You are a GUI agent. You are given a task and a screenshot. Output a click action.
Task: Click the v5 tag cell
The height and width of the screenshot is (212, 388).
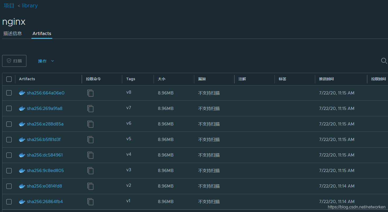click(129, 139)
